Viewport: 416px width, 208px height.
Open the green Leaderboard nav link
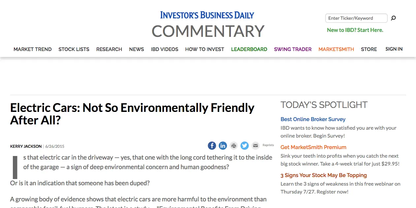pyautogui.click(x=249, y=49)
